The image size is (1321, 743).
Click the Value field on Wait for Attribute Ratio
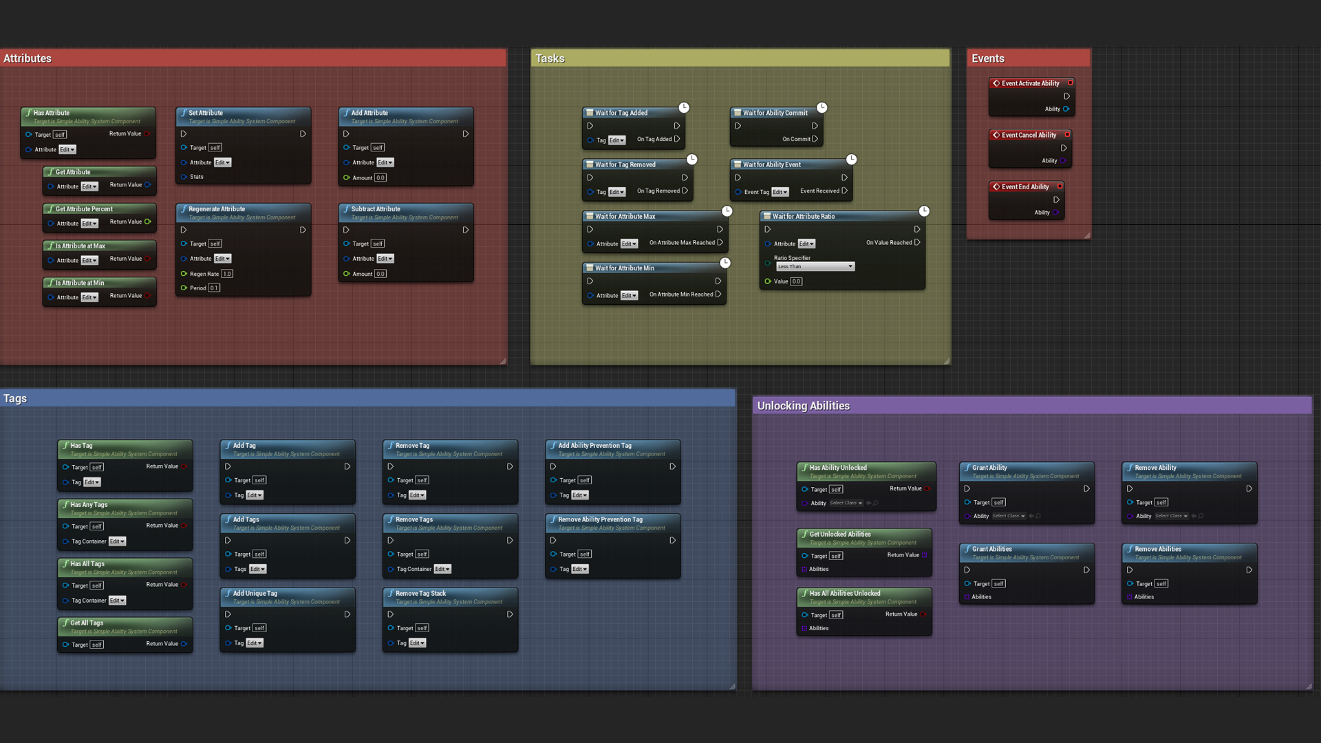tap(796, 281)
